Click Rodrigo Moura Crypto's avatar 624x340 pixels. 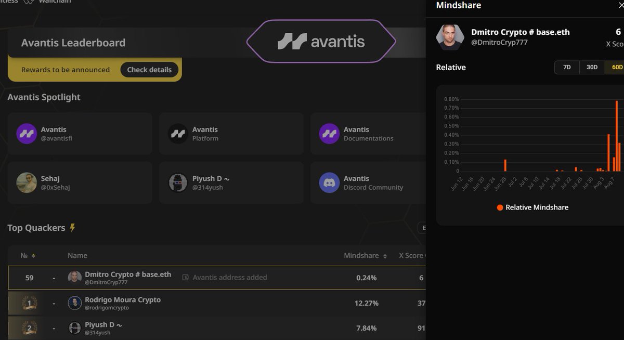coord(75,303)
